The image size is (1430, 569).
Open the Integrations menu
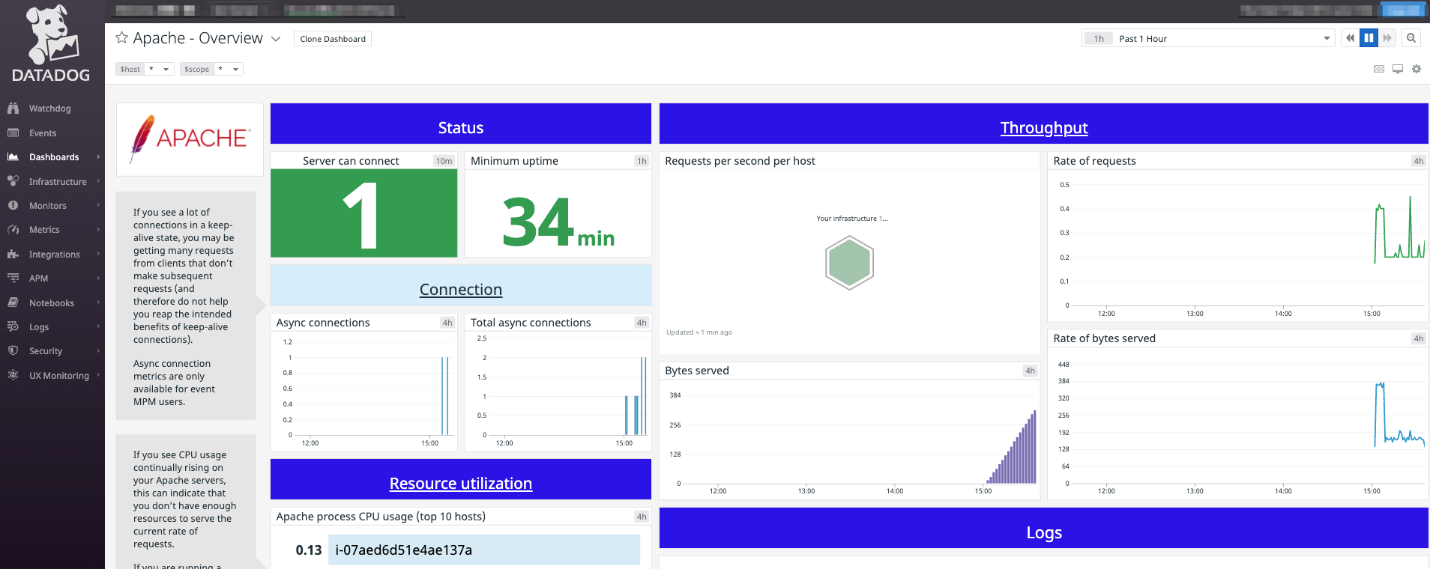54,255
